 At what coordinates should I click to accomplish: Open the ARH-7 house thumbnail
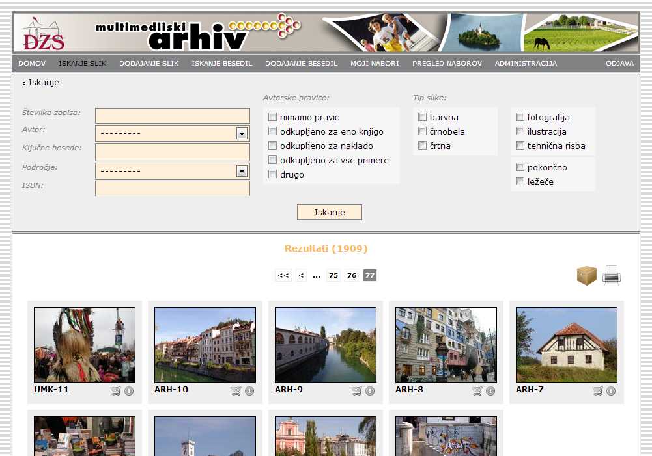(x=566, y=345)
